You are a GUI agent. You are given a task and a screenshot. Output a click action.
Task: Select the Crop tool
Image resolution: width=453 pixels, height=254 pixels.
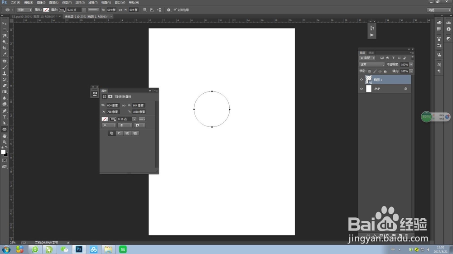pyautogui.click(x=5, y=48)
